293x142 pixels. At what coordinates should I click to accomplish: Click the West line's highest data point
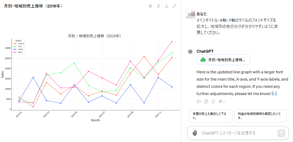pyautogui.click(x=172, y=42)
